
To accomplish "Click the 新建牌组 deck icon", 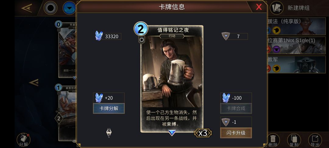I will click(277, 8).
